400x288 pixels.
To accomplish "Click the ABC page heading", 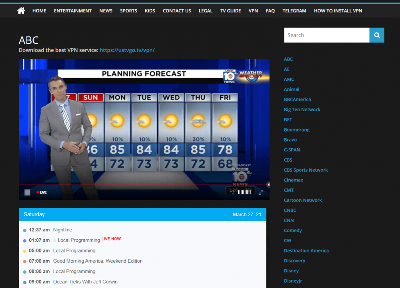I will pos(29,40).
